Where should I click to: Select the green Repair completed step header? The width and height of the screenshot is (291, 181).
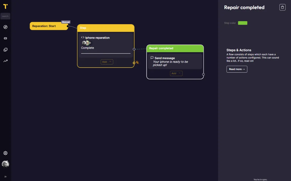click(x=175, y=48)
